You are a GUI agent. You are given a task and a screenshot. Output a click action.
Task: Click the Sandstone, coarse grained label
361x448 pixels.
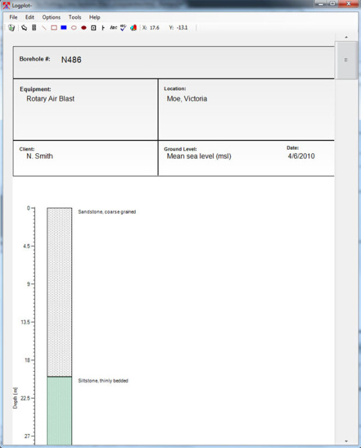pos(107,212)
